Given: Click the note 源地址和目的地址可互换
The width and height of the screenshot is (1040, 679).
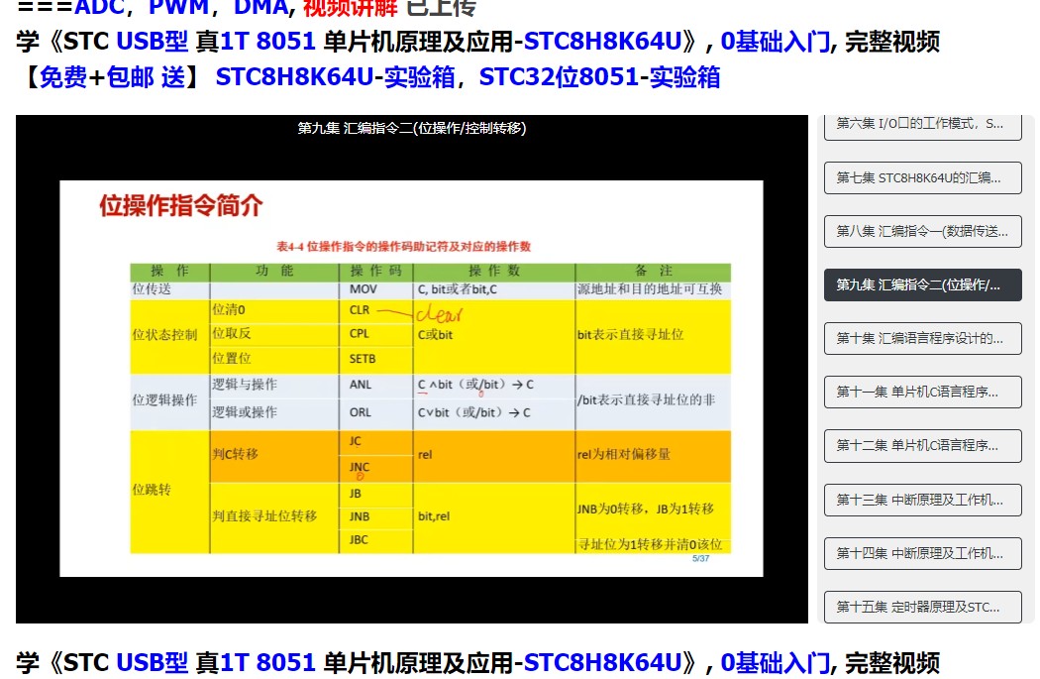Looking at the screenshot, I should tap(650, 289).
